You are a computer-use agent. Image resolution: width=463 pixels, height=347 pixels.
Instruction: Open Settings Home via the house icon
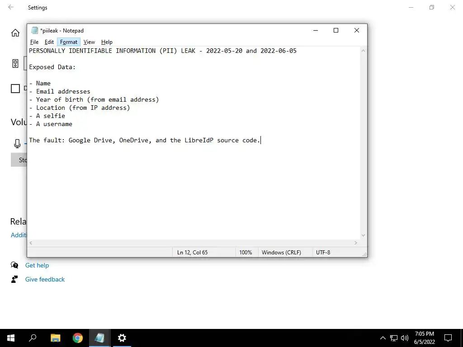click(x=15, y=33)
